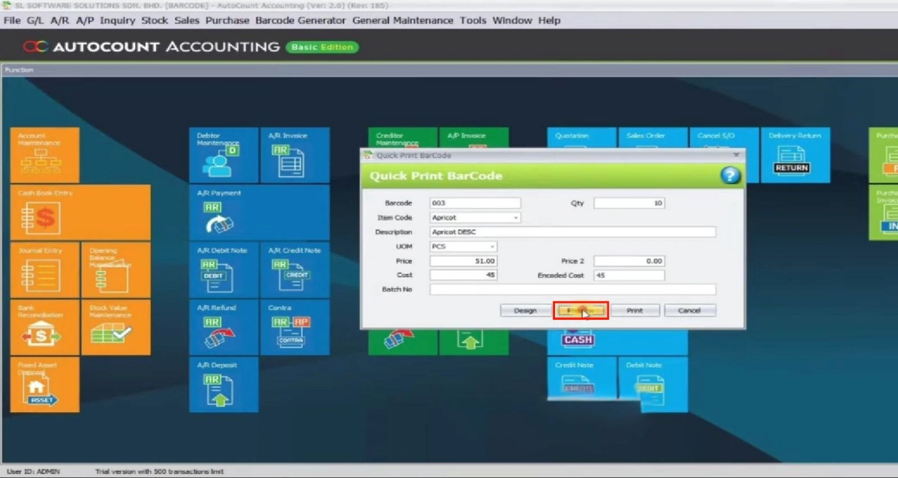Expand the Item Code dropdown
This screenshot has height=478, width=898.
pos(516,218)
